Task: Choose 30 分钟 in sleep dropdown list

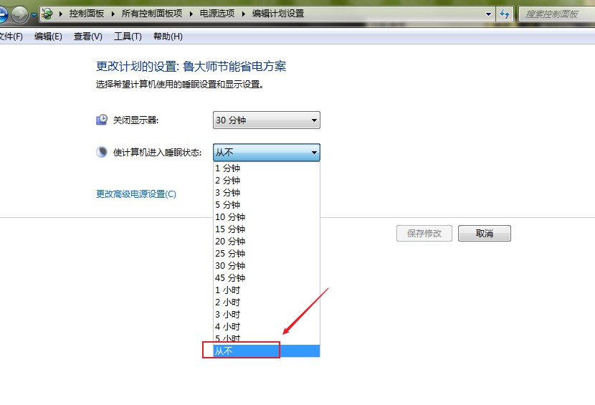Action: tap(267, 265)
